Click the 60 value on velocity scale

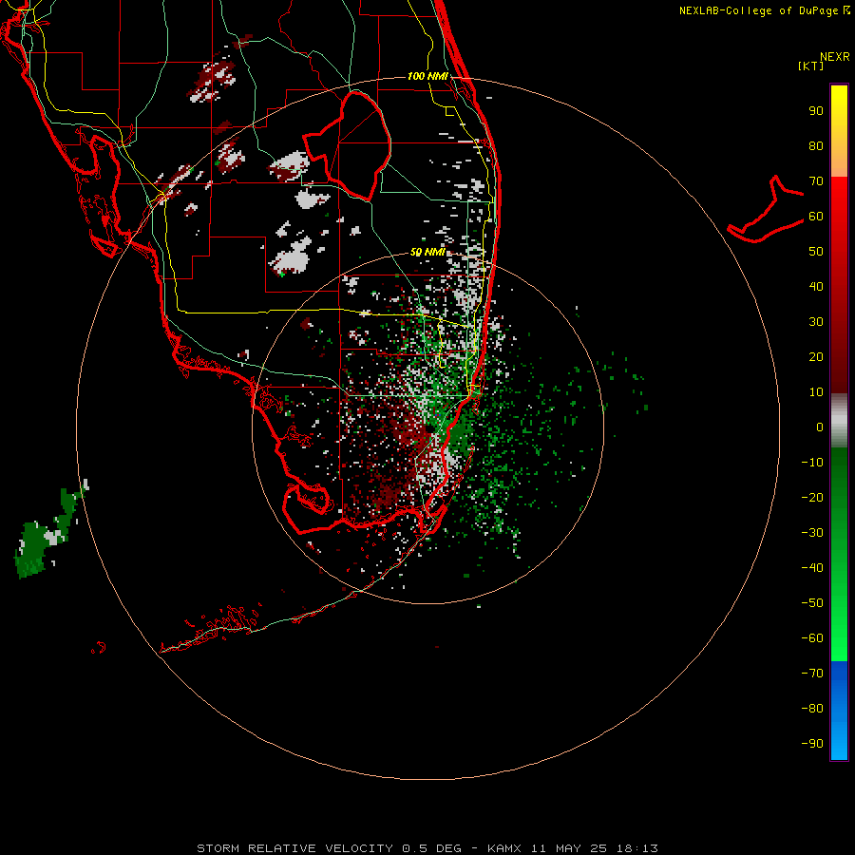point(816,217)
